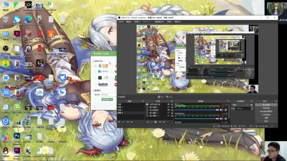Screen dimensions: 287x161
Task: Open source properties gear below the sources list
Action: click(x=155, y=122)
